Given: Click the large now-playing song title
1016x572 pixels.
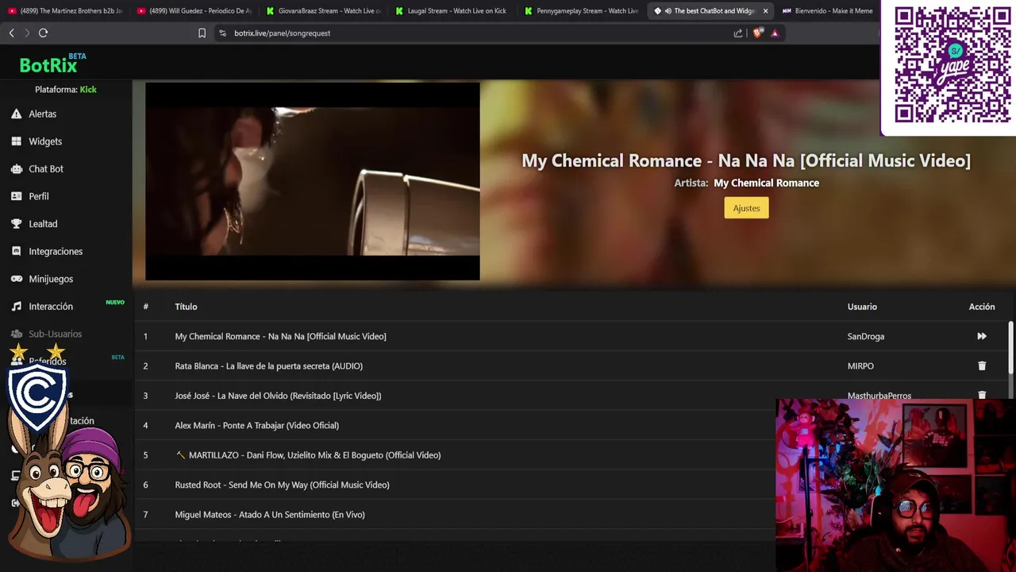Looking at the screenshot, I should [746, 160].
